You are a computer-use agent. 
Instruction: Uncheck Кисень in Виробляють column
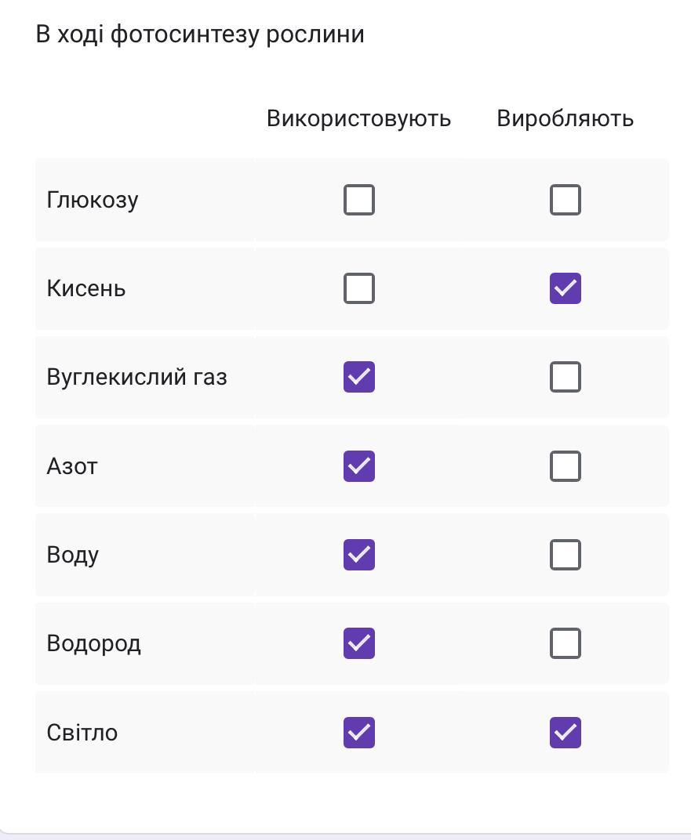coord(565,288)
